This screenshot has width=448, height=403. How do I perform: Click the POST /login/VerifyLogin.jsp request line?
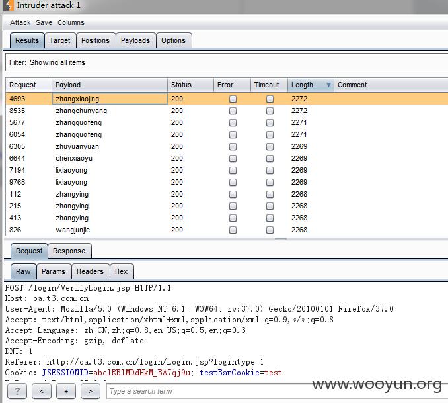88,288
